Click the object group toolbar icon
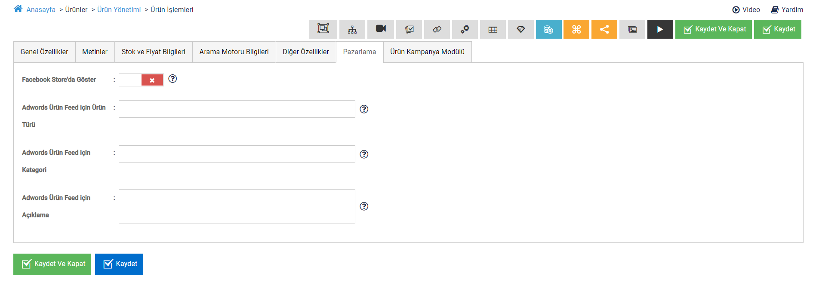This screenshot has height=285, width=816. pos(323,29)
